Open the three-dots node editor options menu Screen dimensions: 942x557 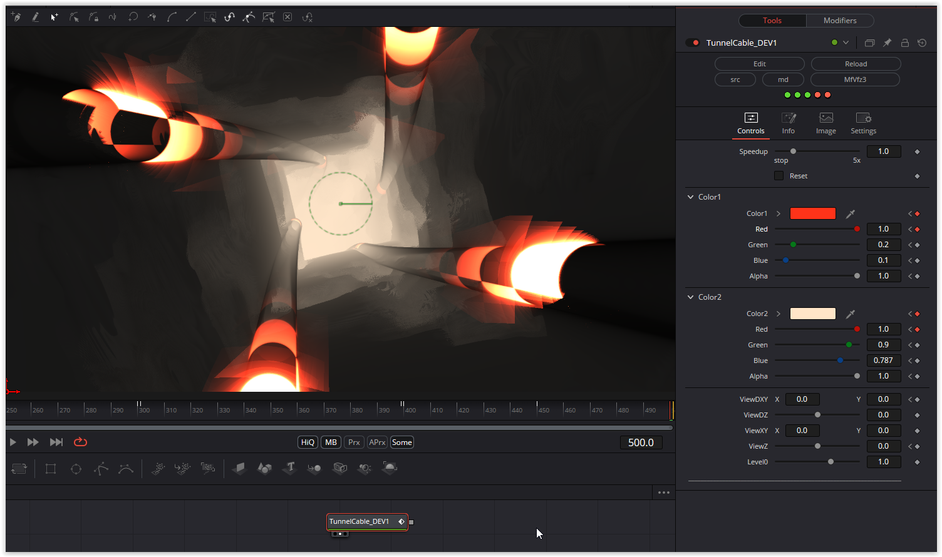664,493
